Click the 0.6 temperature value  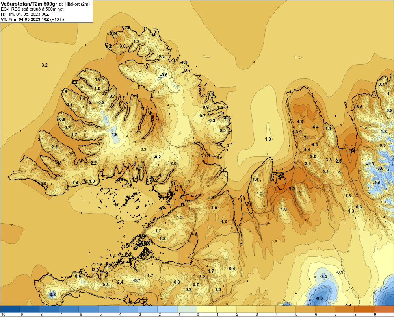(x=78, y=276)
